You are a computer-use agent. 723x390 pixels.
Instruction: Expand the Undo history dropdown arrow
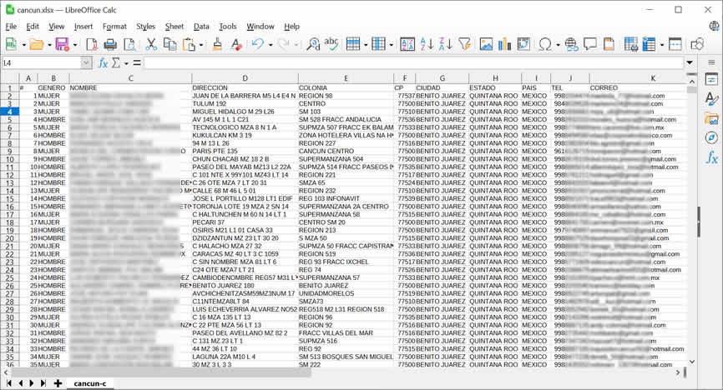(x=270, y=45)
